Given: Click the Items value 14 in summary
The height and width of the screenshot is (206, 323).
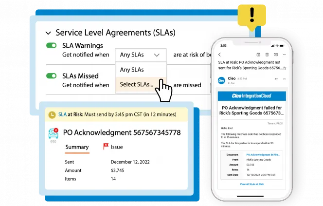Looking at the screenshot, I should (x=113, y=179).
